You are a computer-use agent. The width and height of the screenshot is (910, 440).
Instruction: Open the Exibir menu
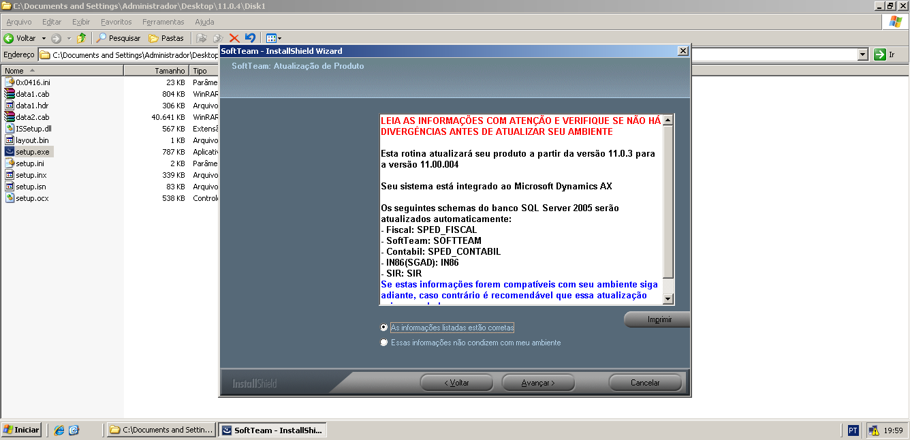[81, 22]
